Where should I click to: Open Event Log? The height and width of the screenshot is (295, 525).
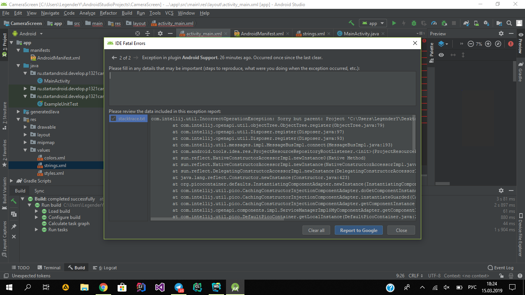click(500, 268)
